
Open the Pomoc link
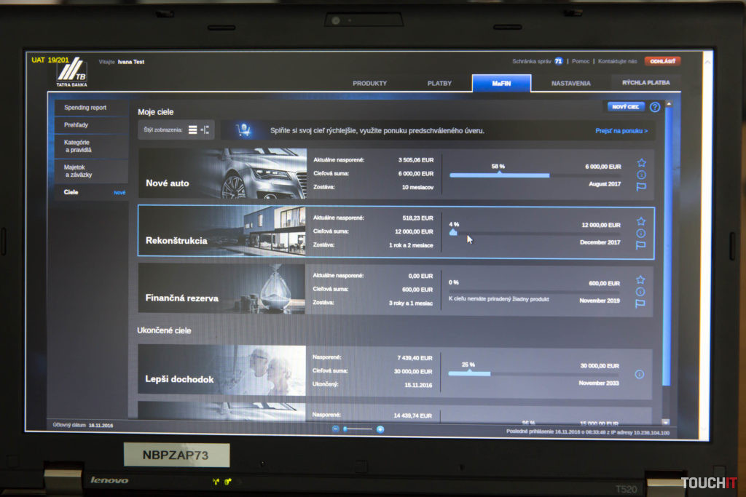[581, 61]
